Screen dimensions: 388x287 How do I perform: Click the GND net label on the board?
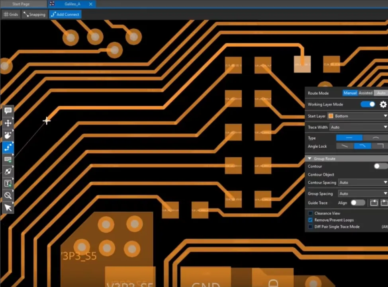(206, 284)
